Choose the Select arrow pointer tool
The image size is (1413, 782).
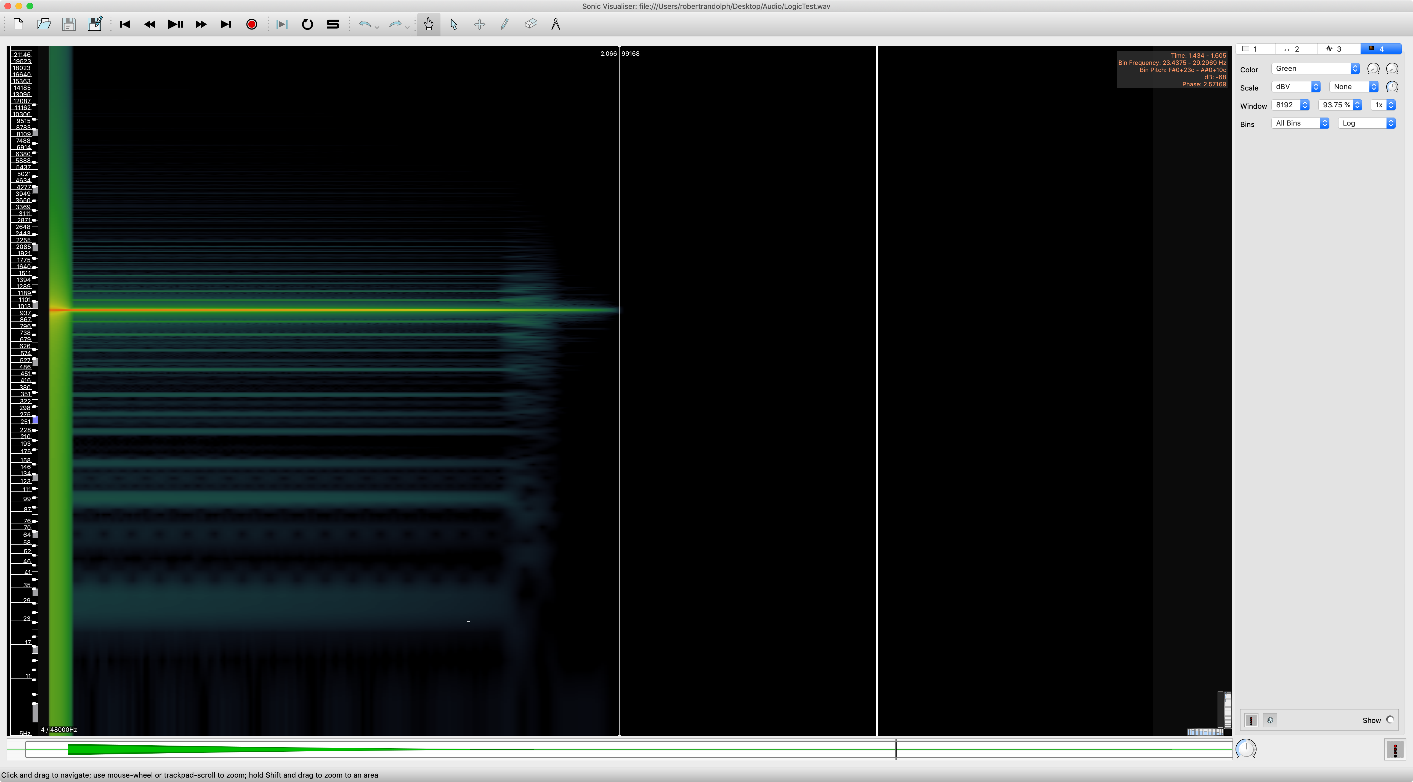coord(454,24)
